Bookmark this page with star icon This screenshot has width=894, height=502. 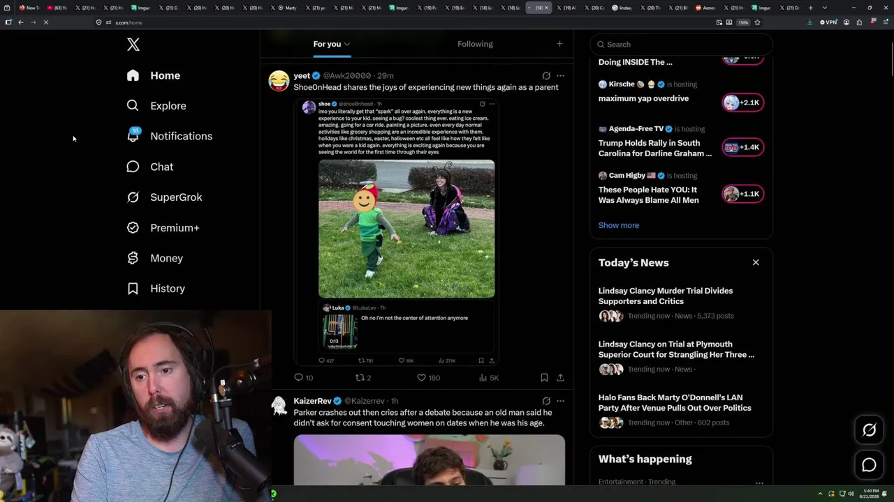757,22
